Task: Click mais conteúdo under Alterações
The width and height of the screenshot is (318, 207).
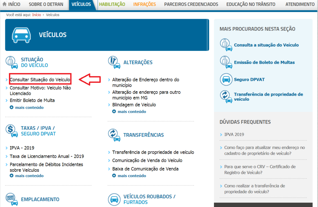Action: (x=132, y=111)
